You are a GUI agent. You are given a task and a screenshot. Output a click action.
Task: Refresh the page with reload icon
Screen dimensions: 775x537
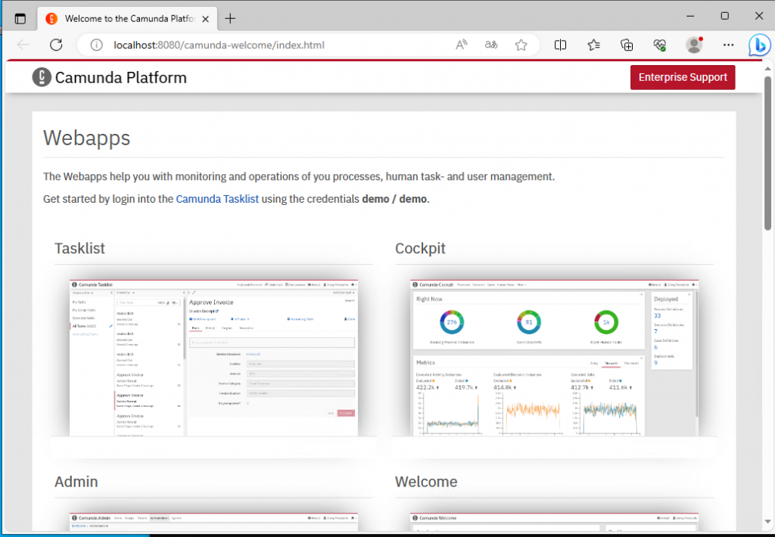[56, 45]
